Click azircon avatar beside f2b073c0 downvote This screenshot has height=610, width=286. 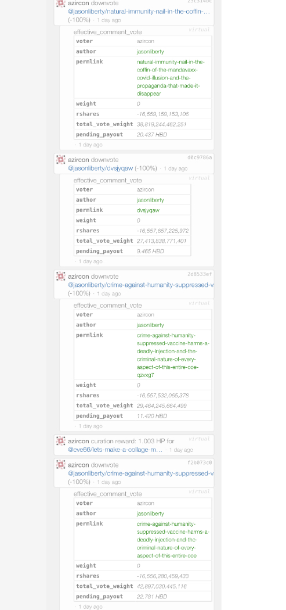tap(60, 465)
